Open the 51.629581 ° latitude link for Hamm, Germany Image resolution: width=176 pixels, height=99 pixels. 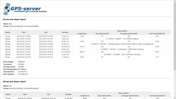[x=105, y=49]
